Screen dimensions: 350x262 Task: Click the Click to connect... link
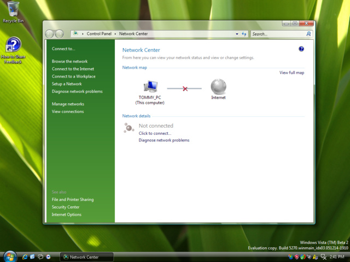(x=155, y=133)
